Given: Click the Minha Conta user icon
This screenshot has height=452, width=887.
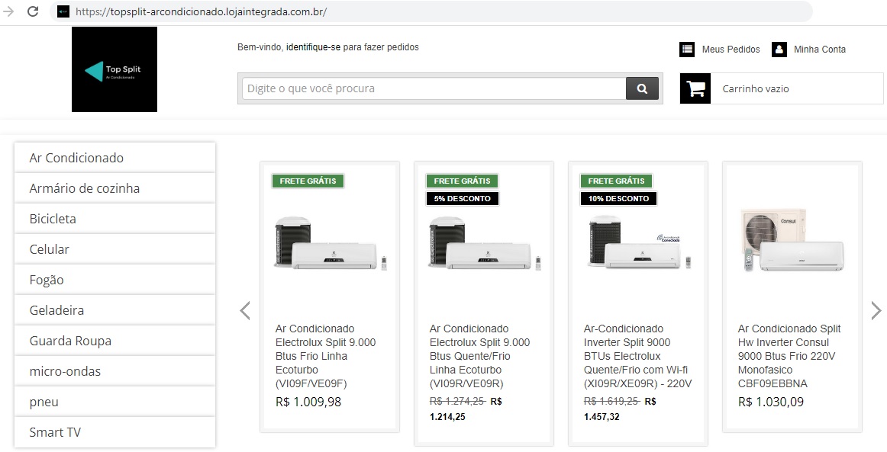Looking at the screenshot, I should point(779,49).
